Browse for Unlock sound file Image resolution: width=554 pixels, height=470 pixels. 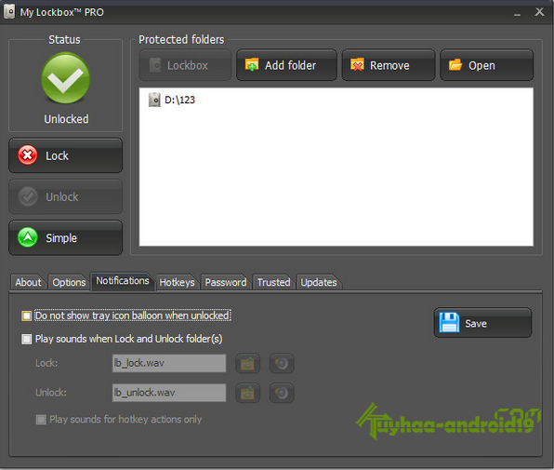247,393
